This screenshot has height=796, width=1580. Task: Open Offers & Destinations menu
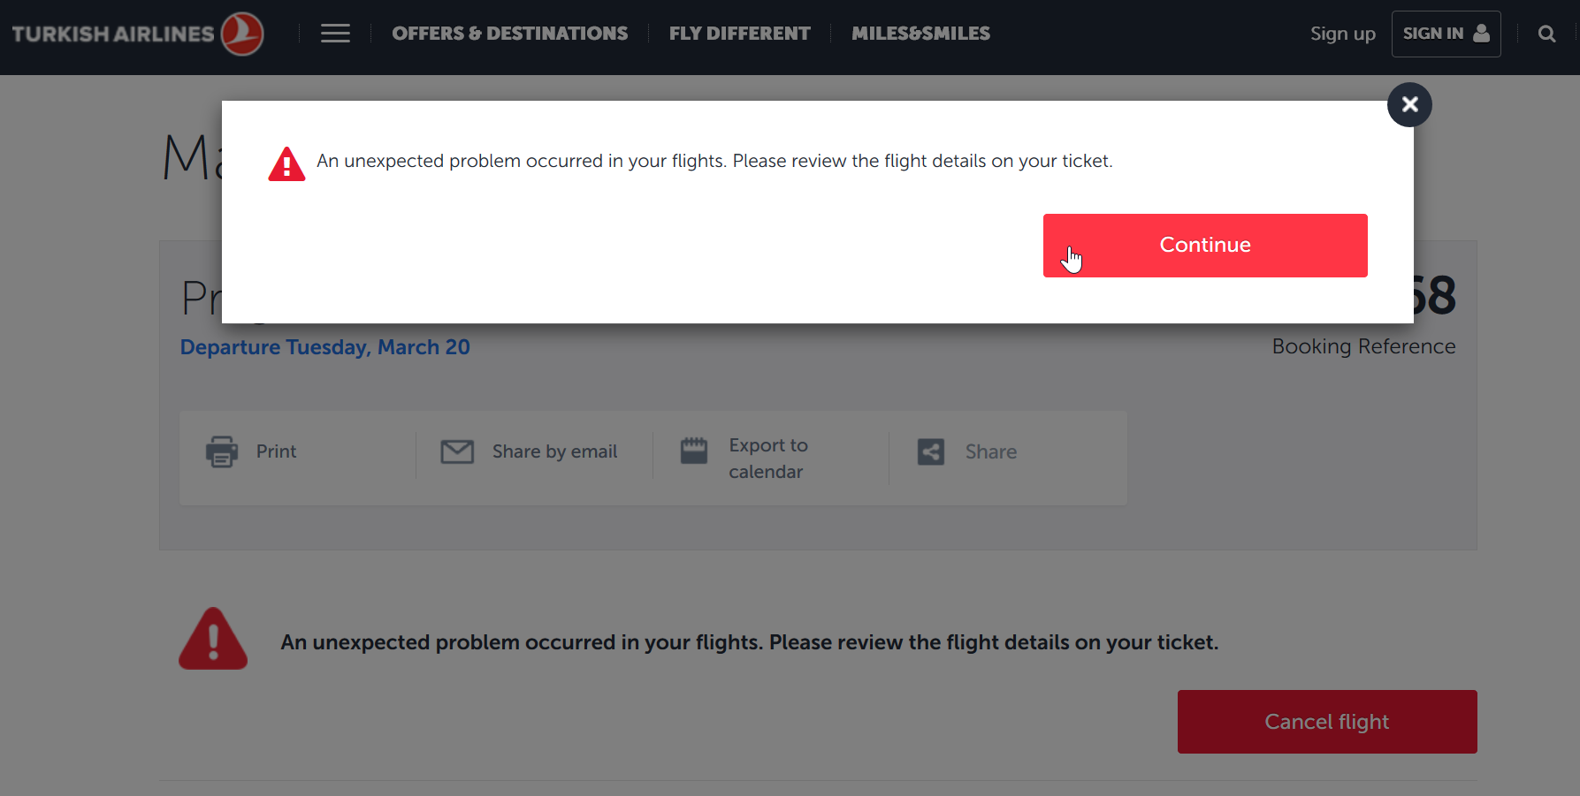click(510, 34)
